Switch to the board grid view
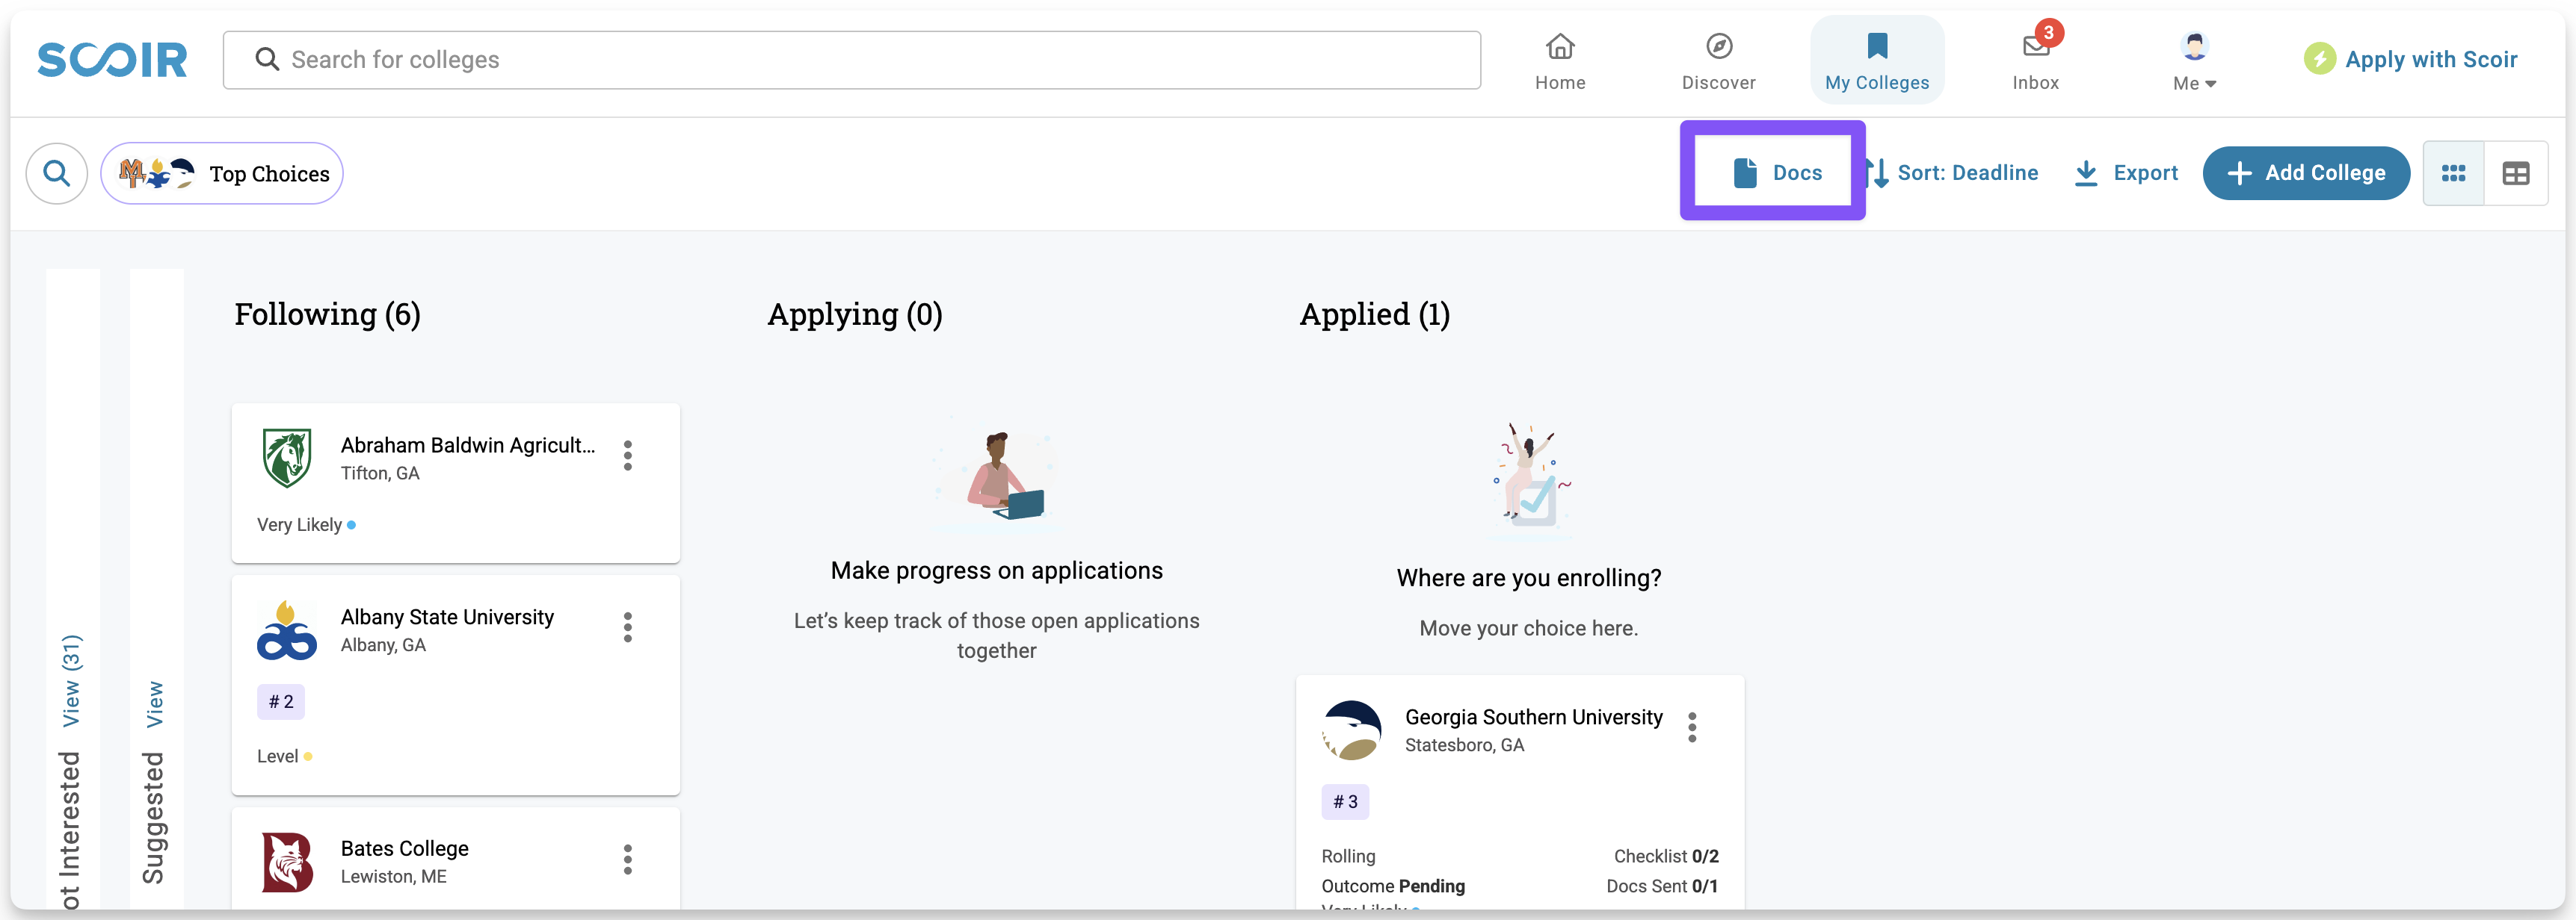Image resolution: width=2576 pixels, height=920 pixels. (2453, 174)
